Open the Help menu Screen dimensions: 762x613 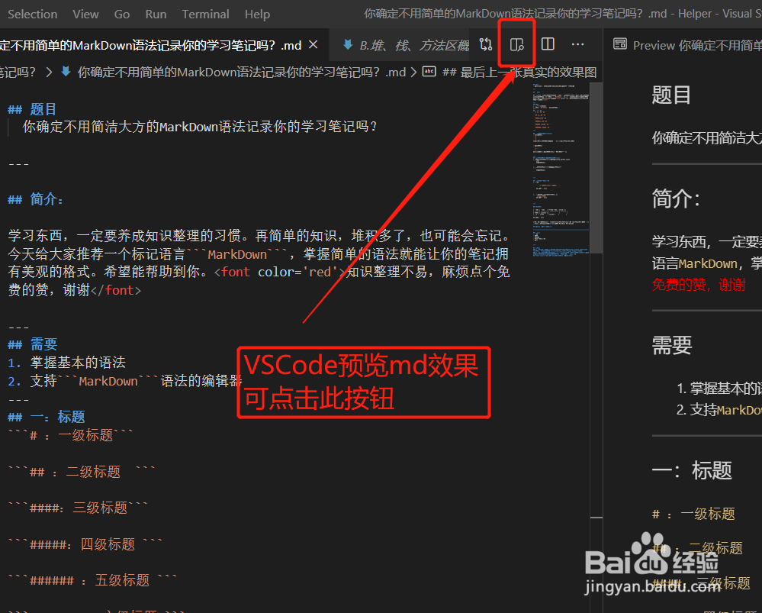[257, 14]
